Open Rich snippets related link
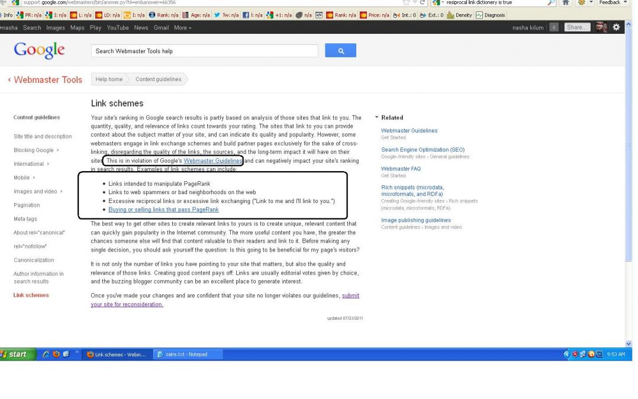 click(x=412, y=191)
